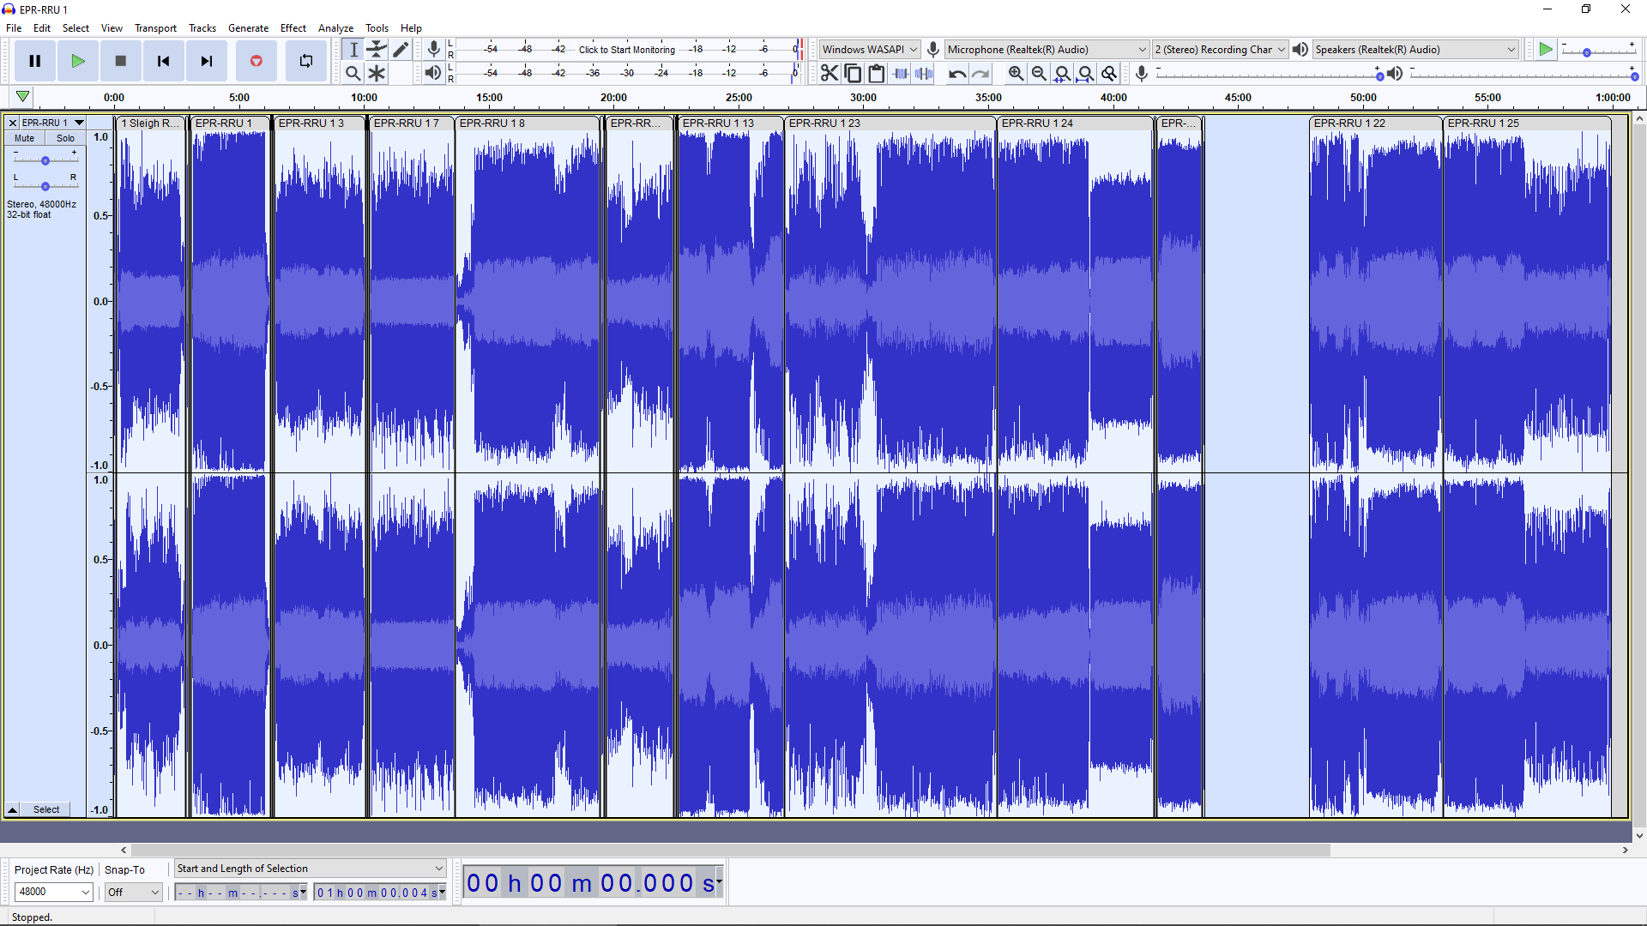Select the Zoom magnifier tool
Image resolution: width=1647 pixels, height=926 pixels.
353,74
